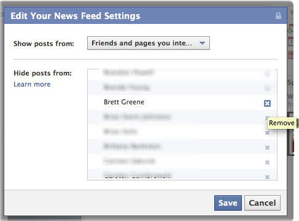Cancel the News Feed settings dialog
This screenshot has height=221, width=299.
(262, 203)
